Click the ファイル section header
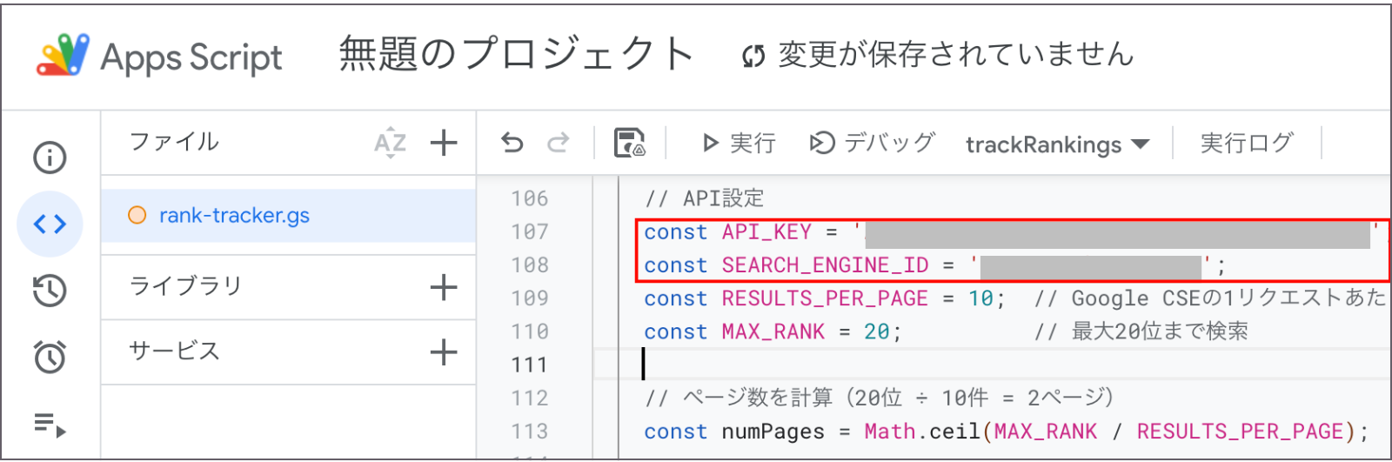The height and width of the screenshot is (462, 1392). pos(174,142)
